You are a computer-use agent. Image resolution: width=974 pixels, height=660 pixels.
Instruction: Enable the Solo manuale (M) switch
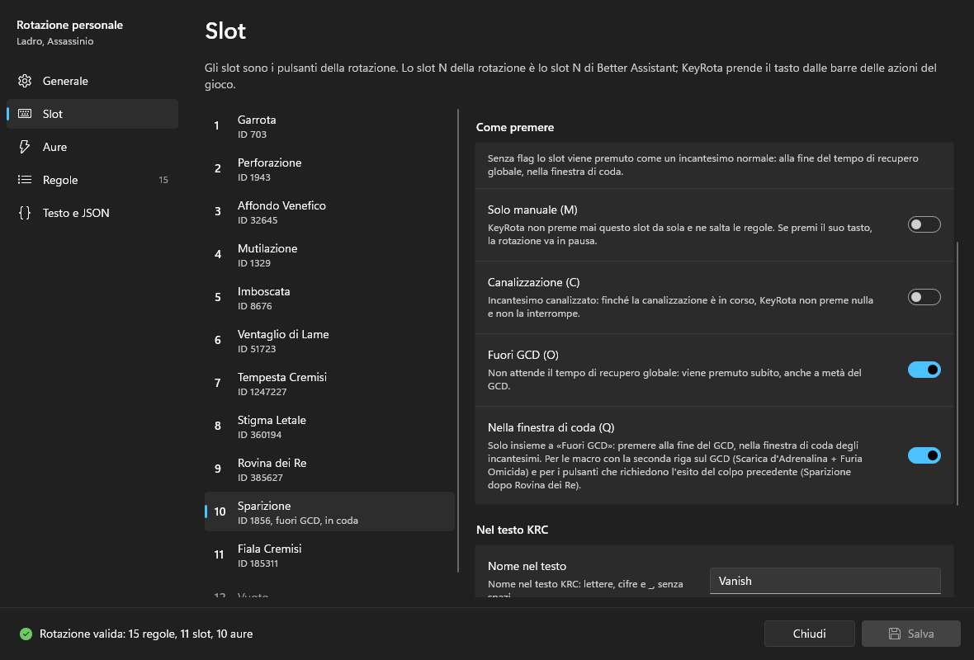click(x=924, y=224)
